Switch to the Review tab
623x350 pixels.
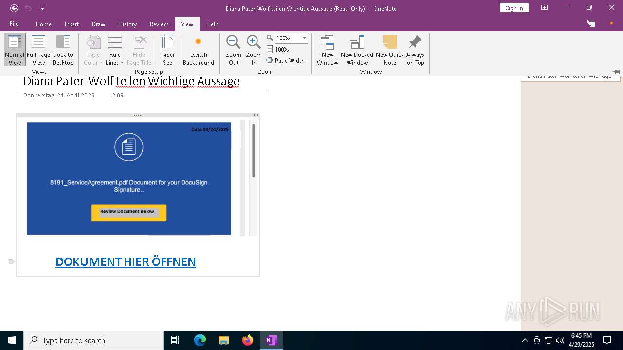159,24
